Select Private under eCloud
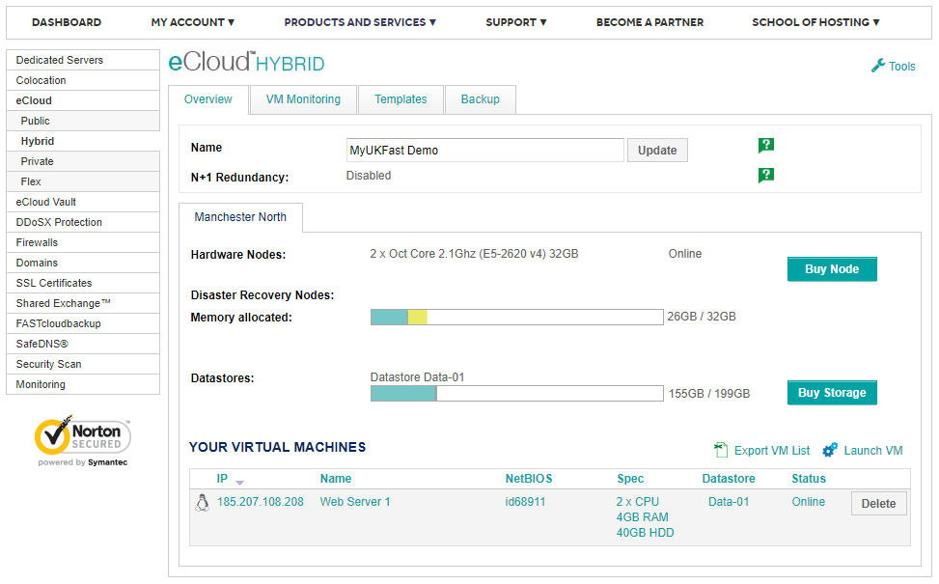Image resolution: width=939 pixels, height=584 pixels. 83,162
